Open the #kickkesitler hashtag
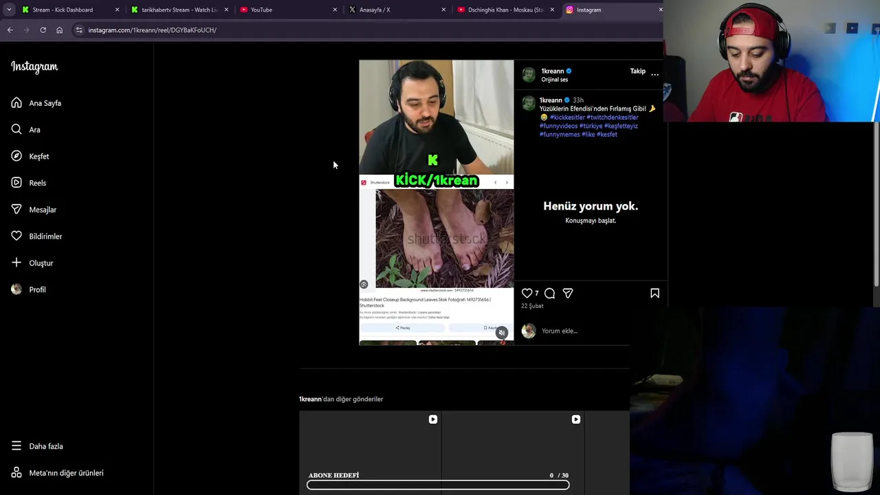 click(567, 118)
